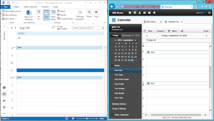Zoom out with the minus button
This screenshot has width=214, height=121.
point(78,119)
